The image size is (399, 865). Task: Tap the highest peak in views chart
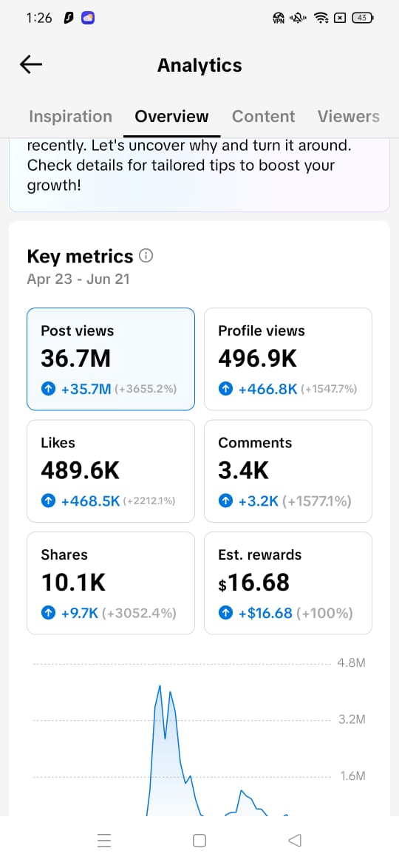click(160, 686)
